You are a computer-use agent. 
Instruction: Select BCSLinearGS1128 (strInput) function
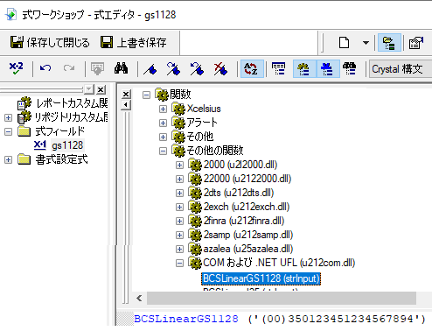coord(261,278)
